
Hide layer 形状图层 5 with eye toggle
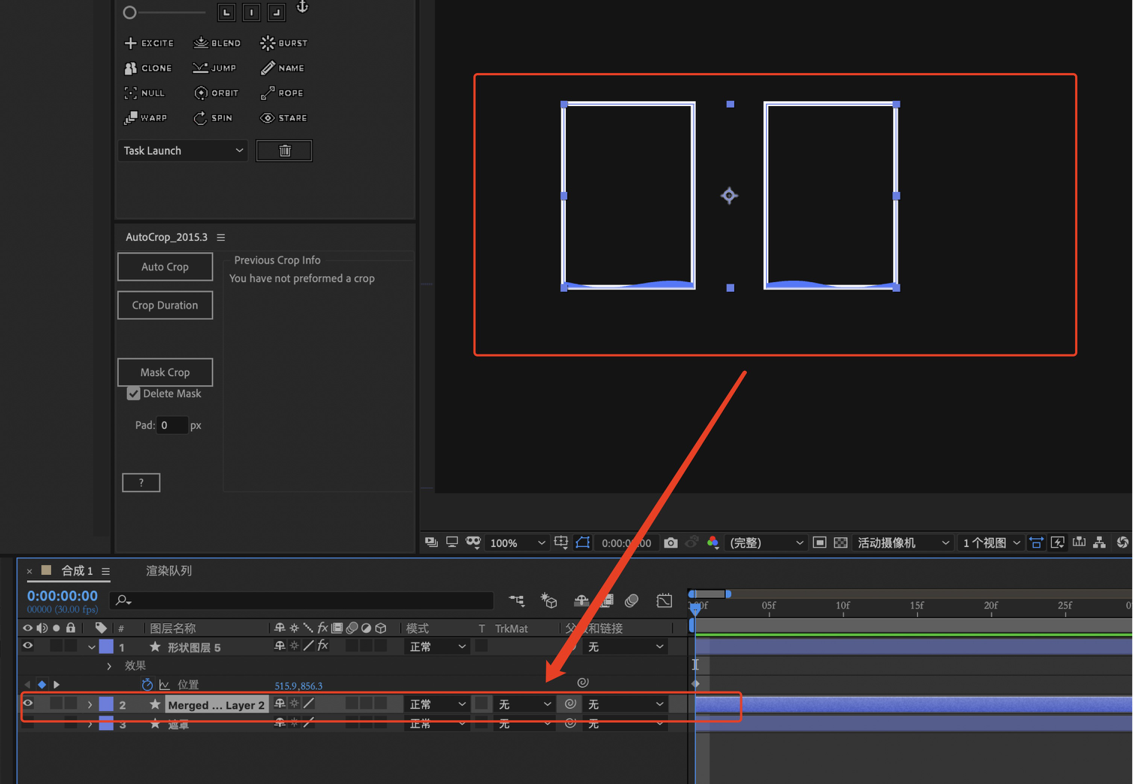tap(28, 646)
